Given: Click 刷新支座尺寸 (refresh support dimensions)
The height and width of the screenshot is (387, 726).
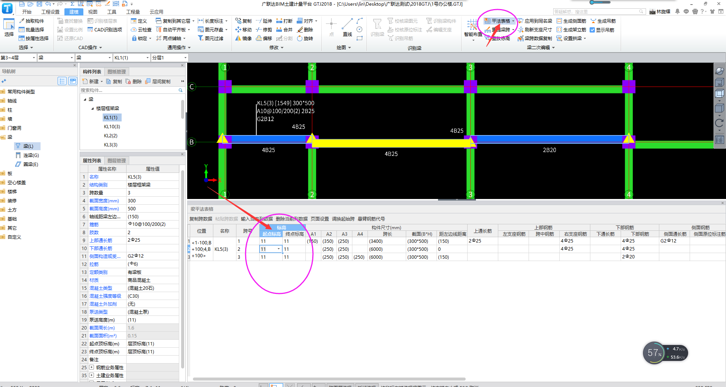Looking at the screenshot, I should pos(535,30).
